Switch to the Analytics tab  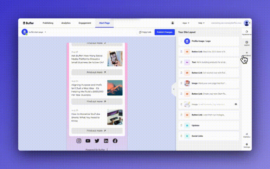[66, 23]
